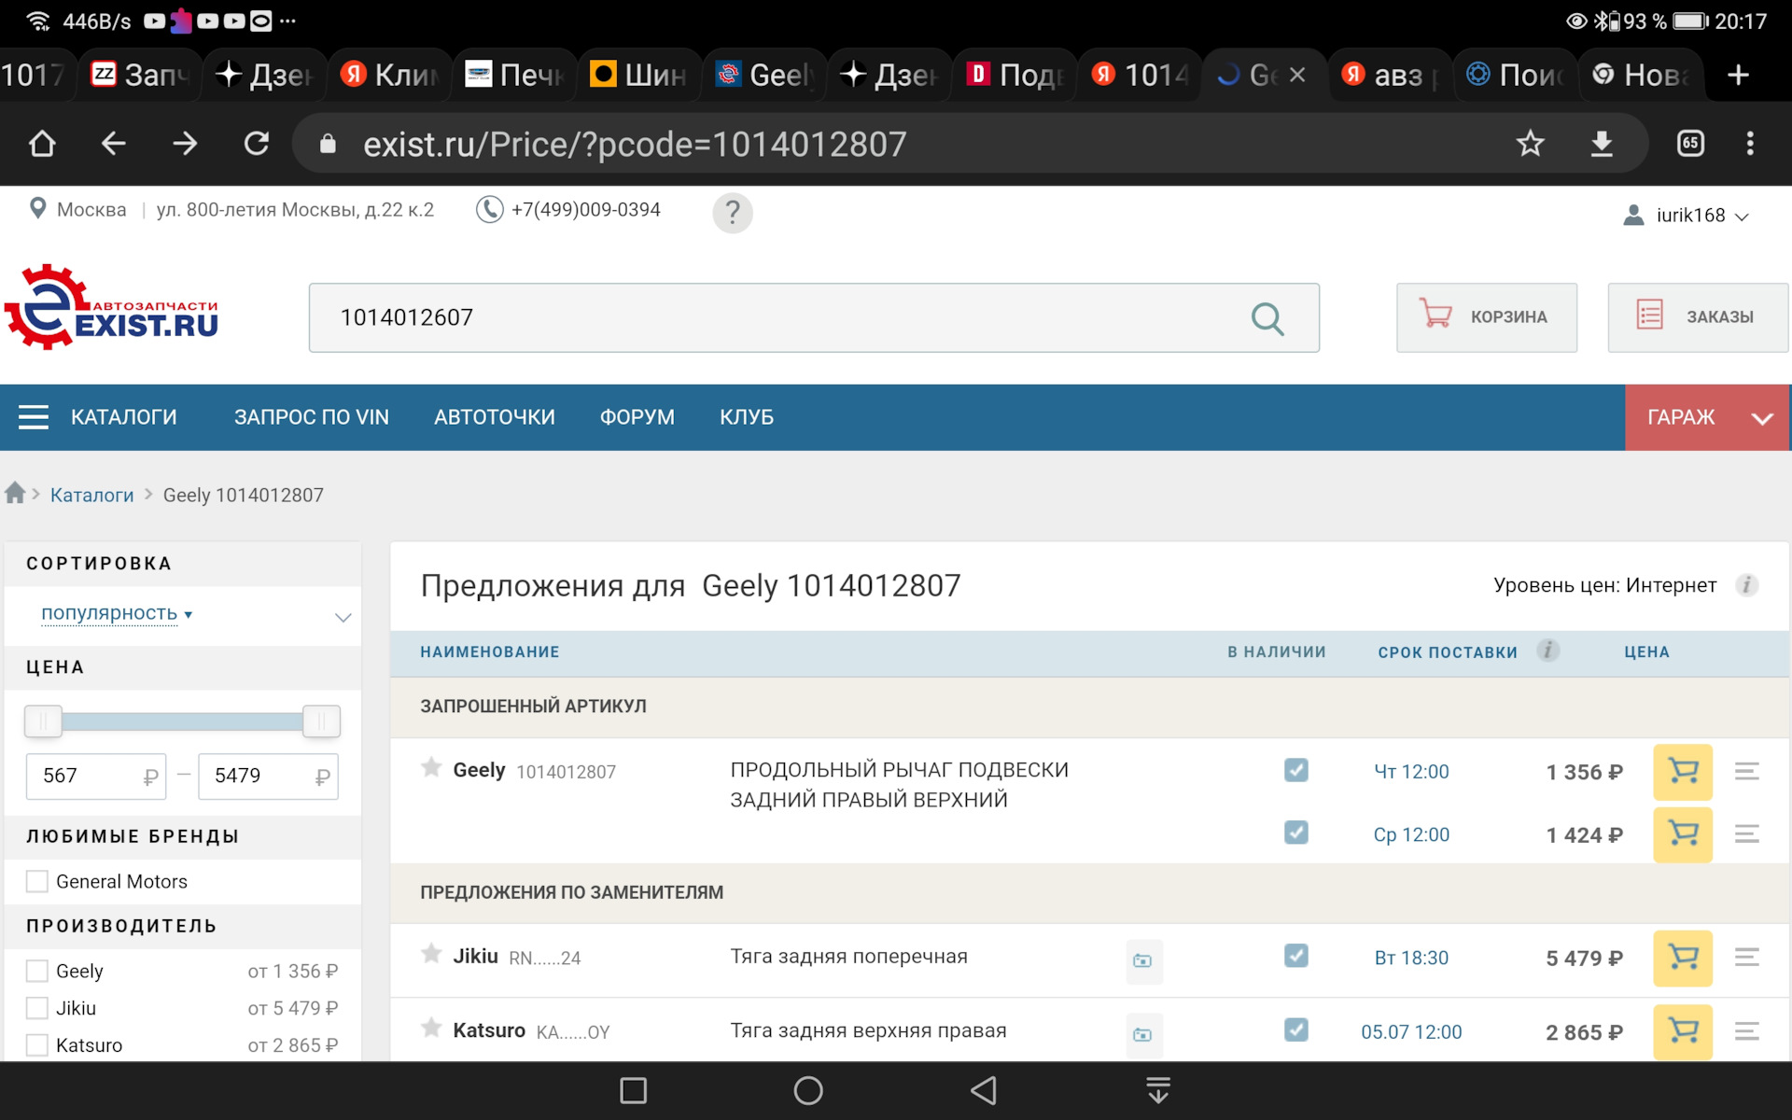Collapse sort section chevron

pos(343,617)
